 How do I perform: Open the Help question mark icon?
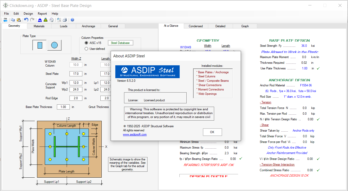(72, 20)
